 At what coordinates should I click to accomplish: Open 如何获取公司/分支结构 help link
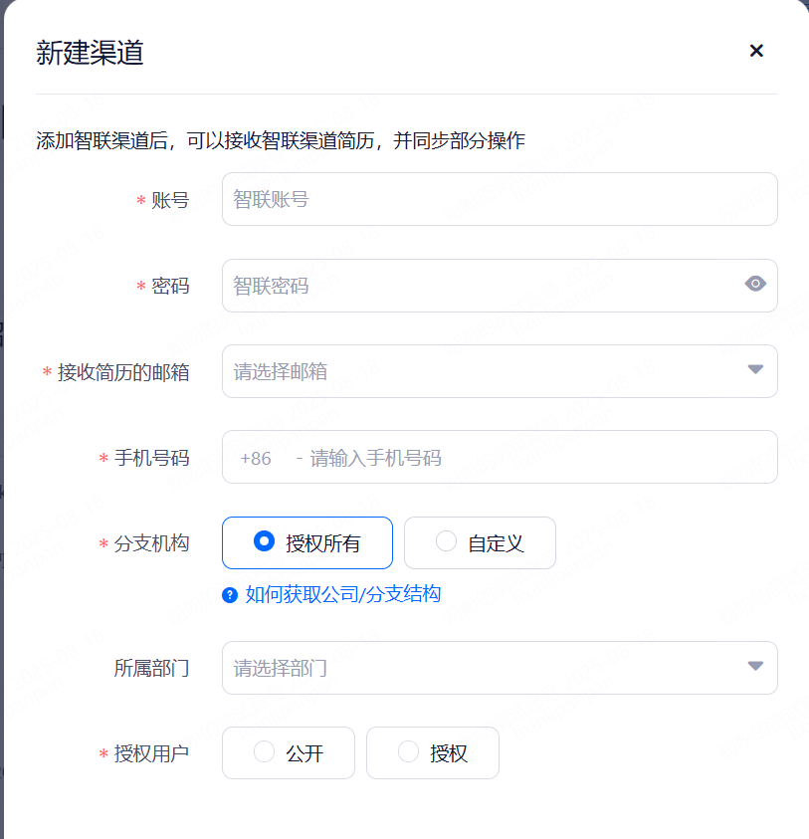pos(342,594)
